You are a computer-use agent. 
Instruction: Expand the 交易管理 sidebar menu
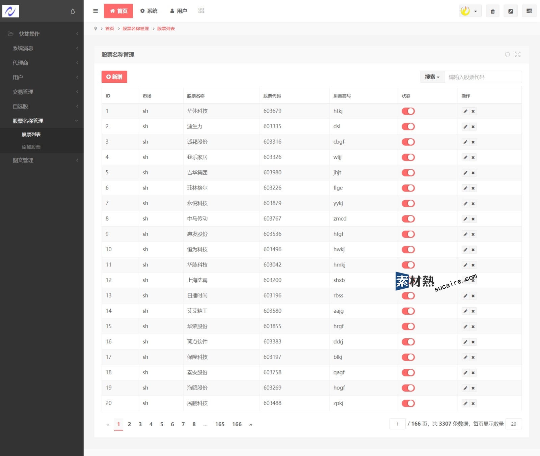(x=42, y=92)
